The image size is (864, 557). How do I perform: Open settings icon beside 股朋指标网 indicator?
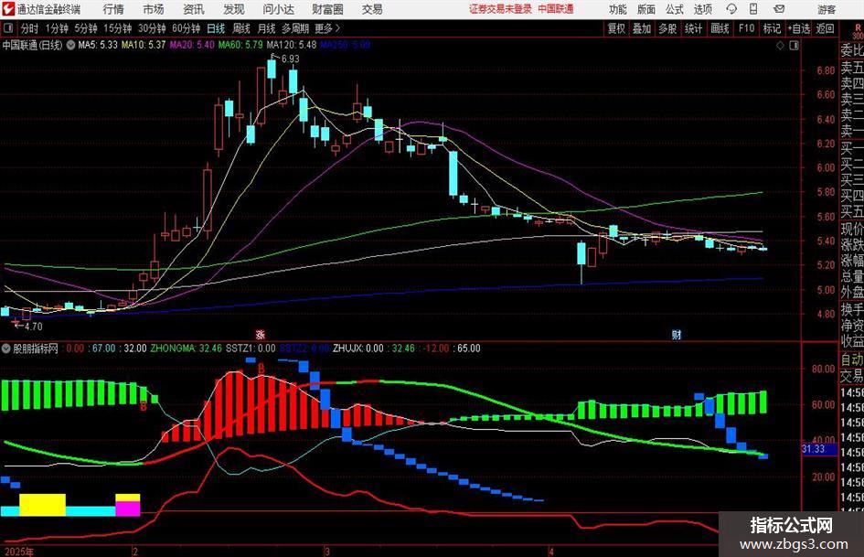tap(6, 348)
